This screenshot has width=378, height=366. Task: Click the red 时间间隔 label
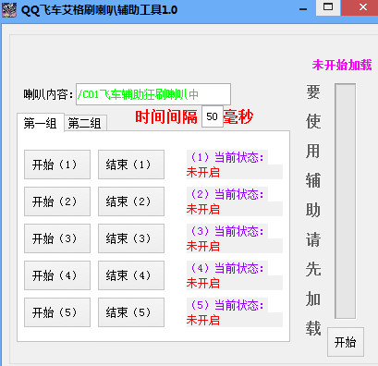pyautogui.click(x=166, y=117)
